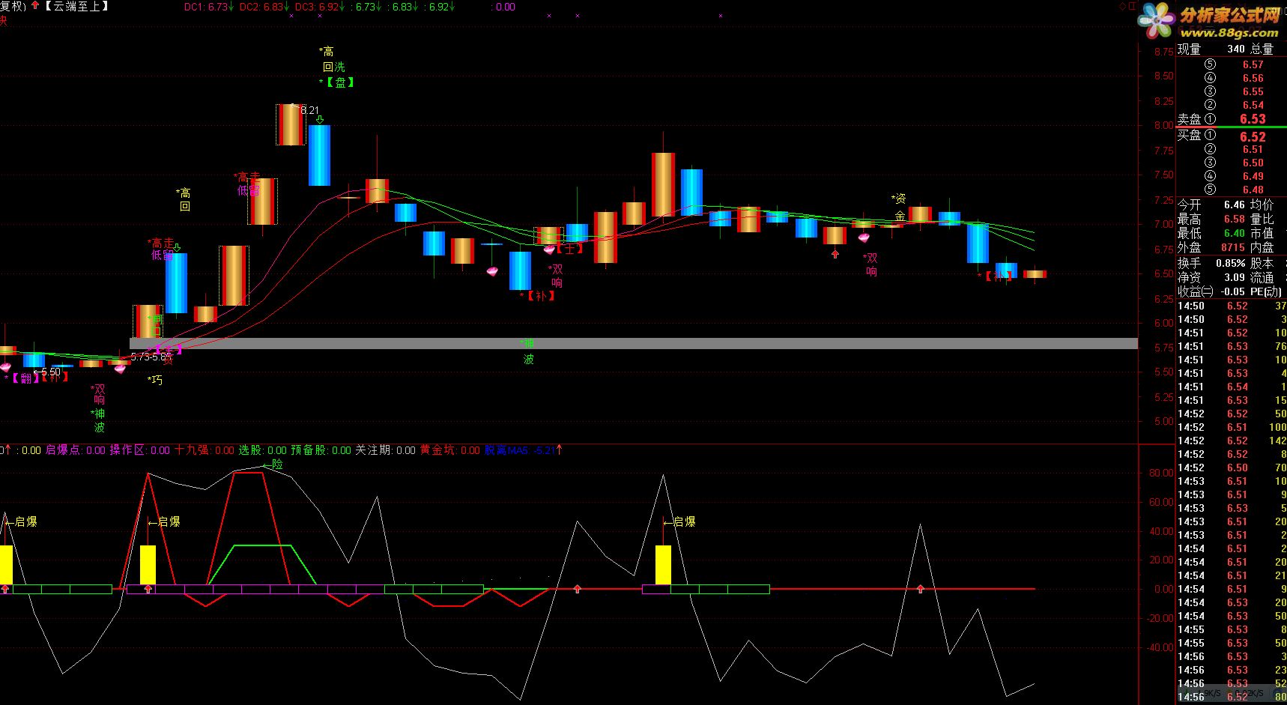Viewport: 1287px width, 705px height.
Task: Click buy level ④ circle at 6.49
Action: [x=1210, y=176]
